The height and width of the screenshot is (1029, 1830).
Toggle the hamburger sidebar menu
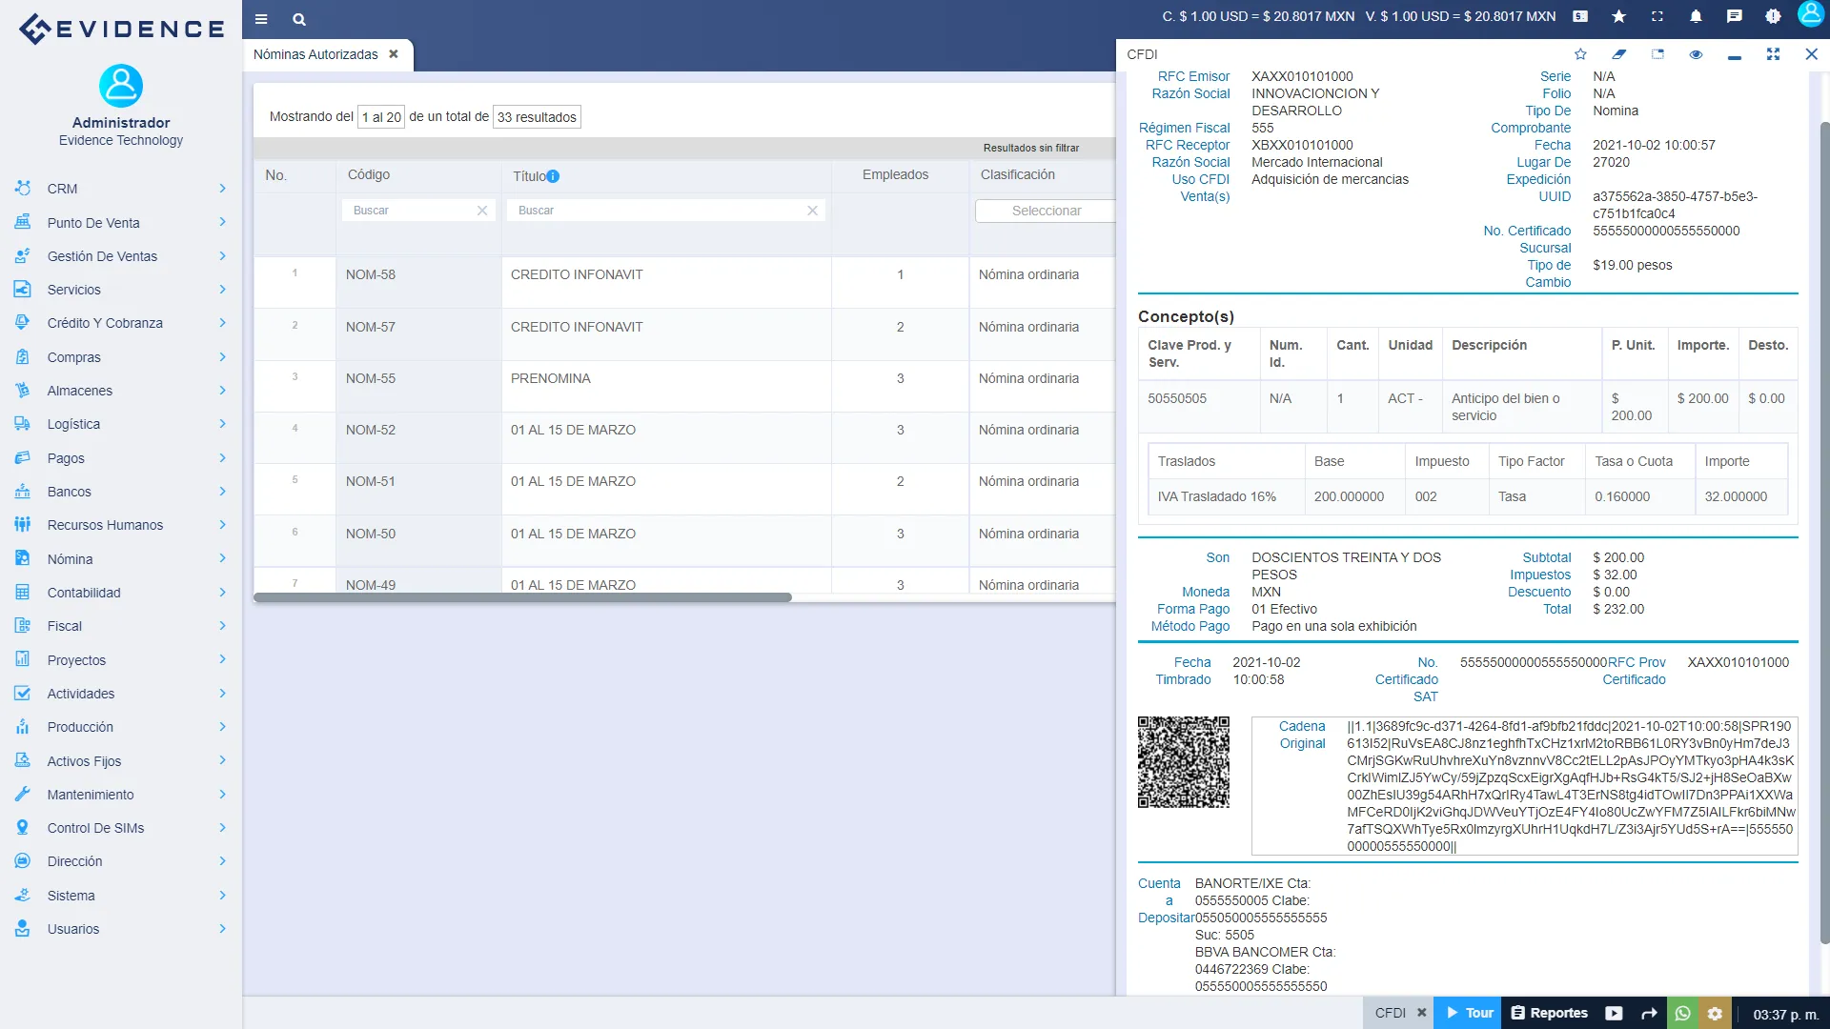261,19
